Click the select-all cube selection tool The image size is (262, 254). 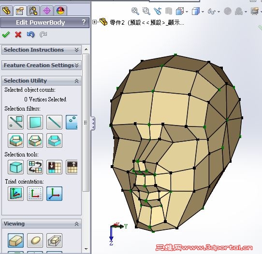coord(15,167)
